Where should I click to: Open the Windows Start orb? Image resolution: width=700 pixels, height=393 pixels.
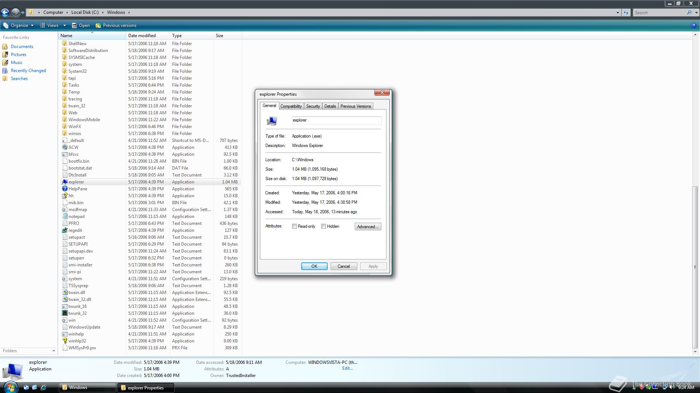click(x=10, y=387)
